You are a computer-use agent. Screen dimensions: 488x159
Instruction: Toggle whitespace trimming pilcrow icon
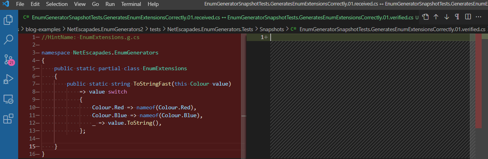[x=457, y=17]
